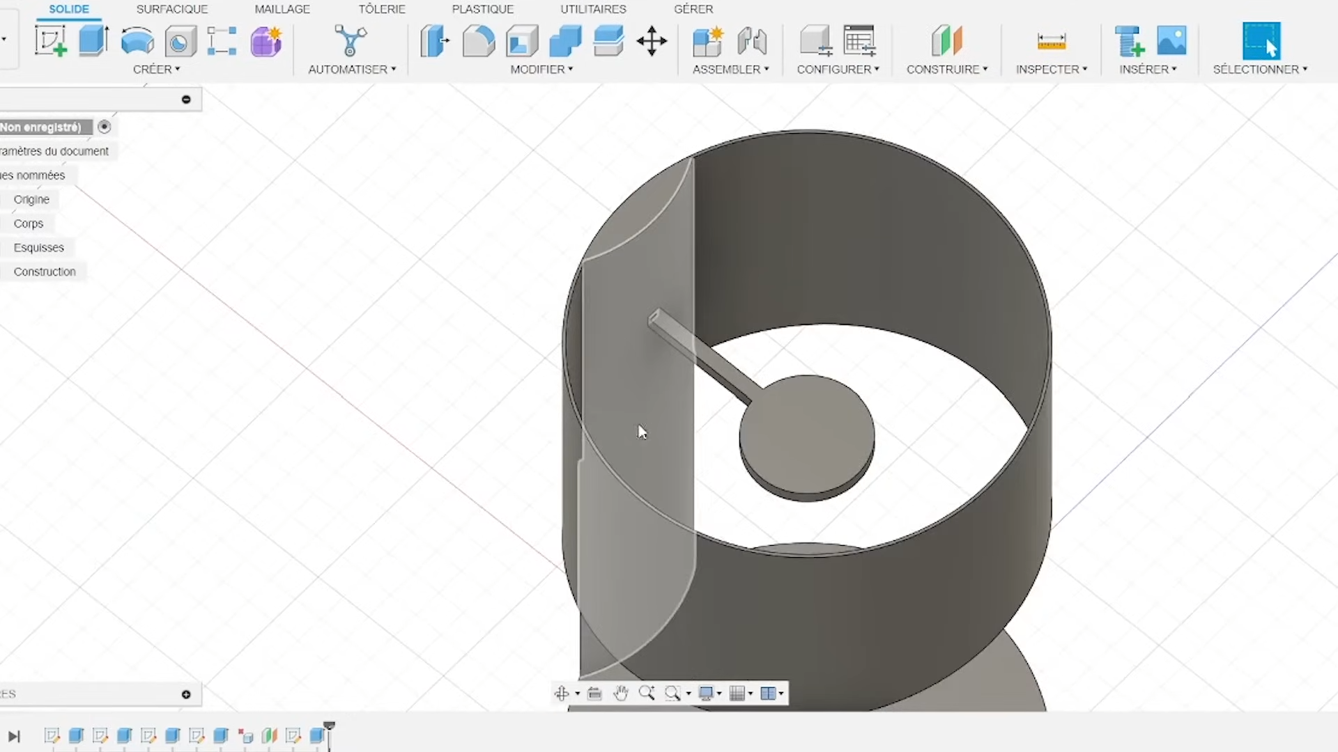
Task: Select the construction plane feature in timeline
Action: click(x=270, y=735)
